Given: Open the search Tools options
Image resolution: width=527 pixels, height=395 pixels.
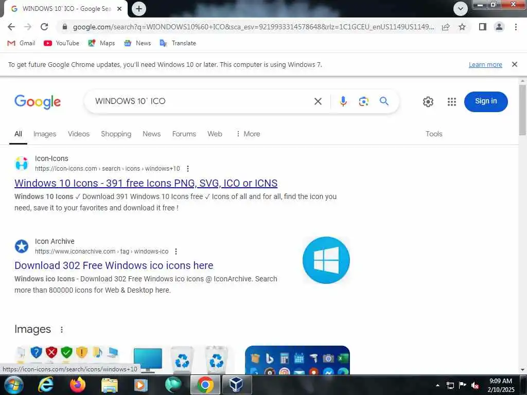Looking at the screenshot, I should tap(434, 134).
